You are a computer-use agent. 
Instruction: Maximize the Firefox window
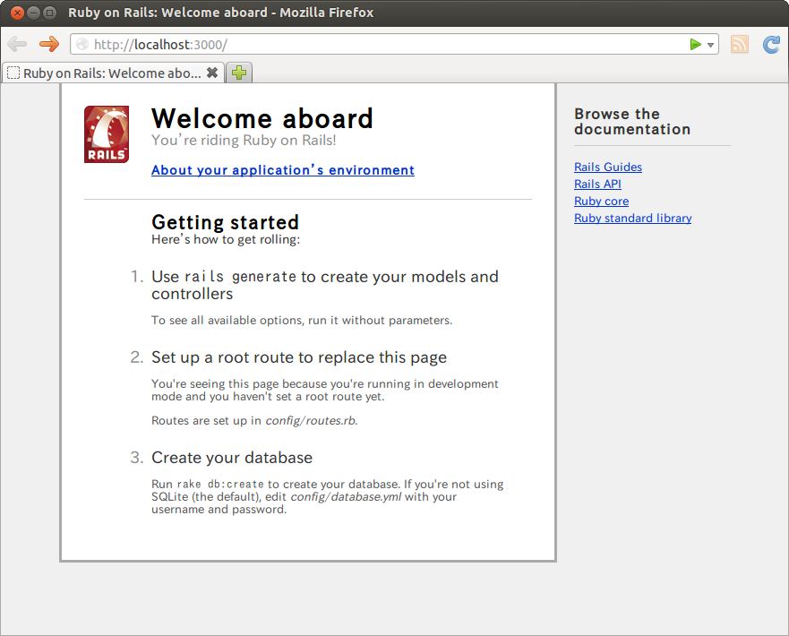[49, 13]
